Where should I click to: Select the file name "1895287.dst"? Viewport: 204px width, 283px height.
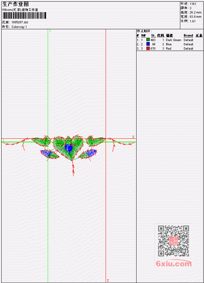(20, 22)
